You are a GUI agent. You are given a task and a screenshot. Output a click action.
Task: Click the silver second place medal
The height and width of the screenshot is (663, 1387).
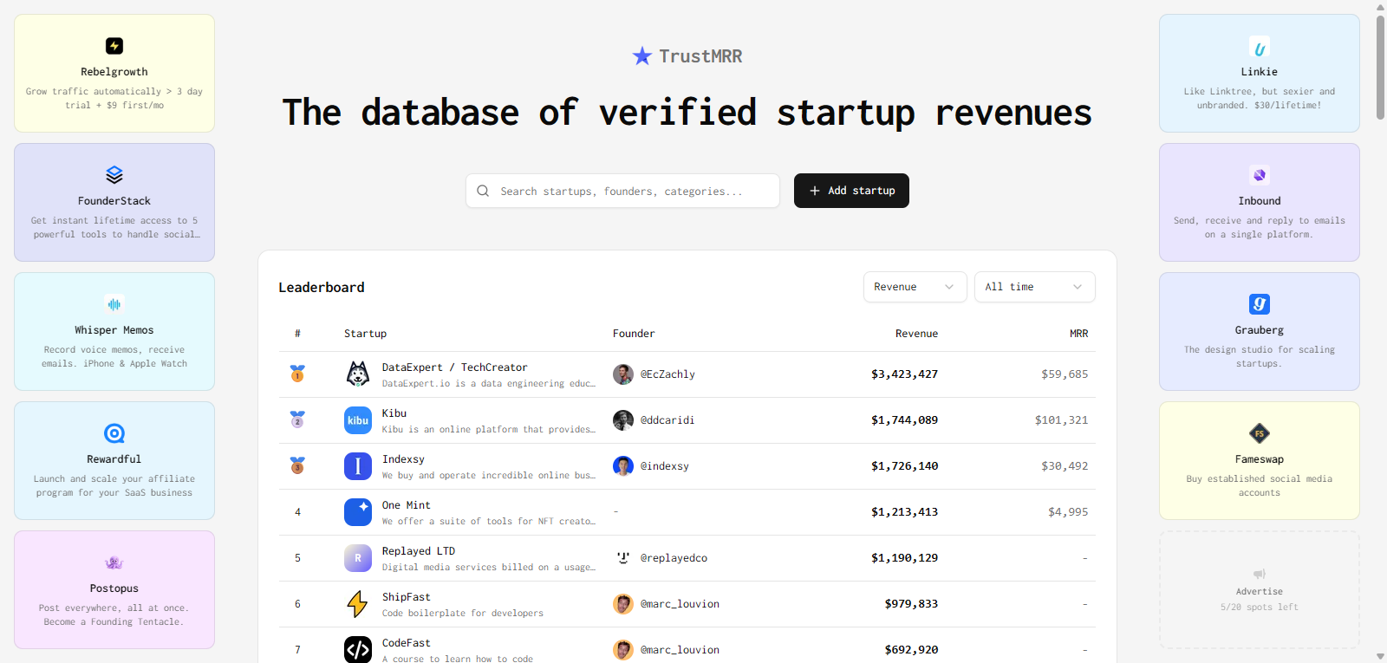coord(297,419)
